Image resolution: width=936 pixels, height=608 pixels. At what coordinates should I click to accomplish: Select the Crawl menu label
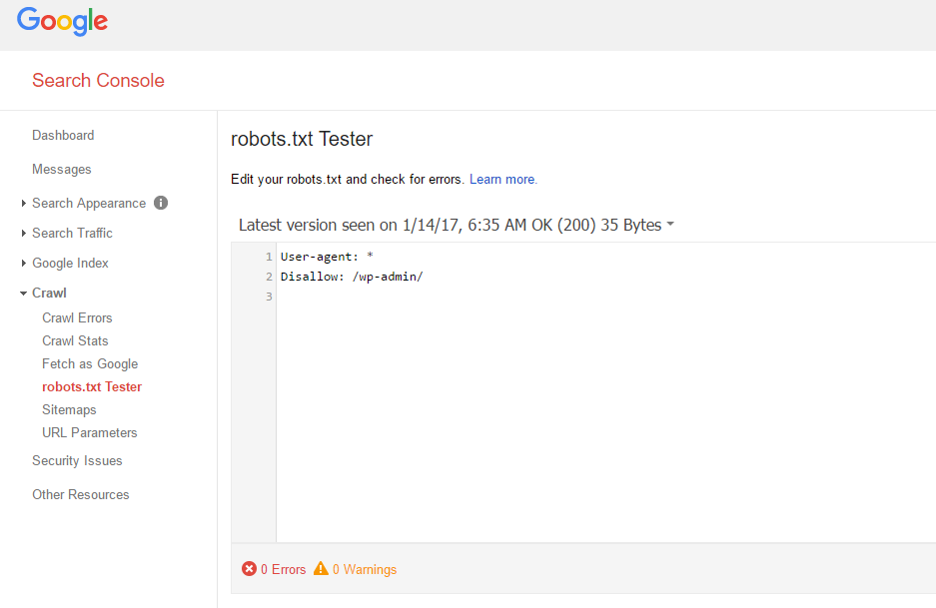tap(49, 293)
